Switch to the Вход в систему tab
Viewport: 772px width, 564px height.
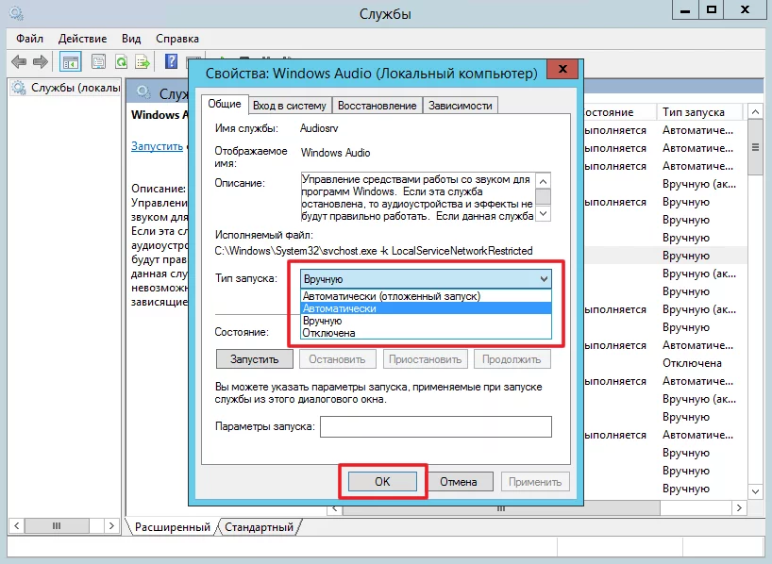click(x=289, y=106)
